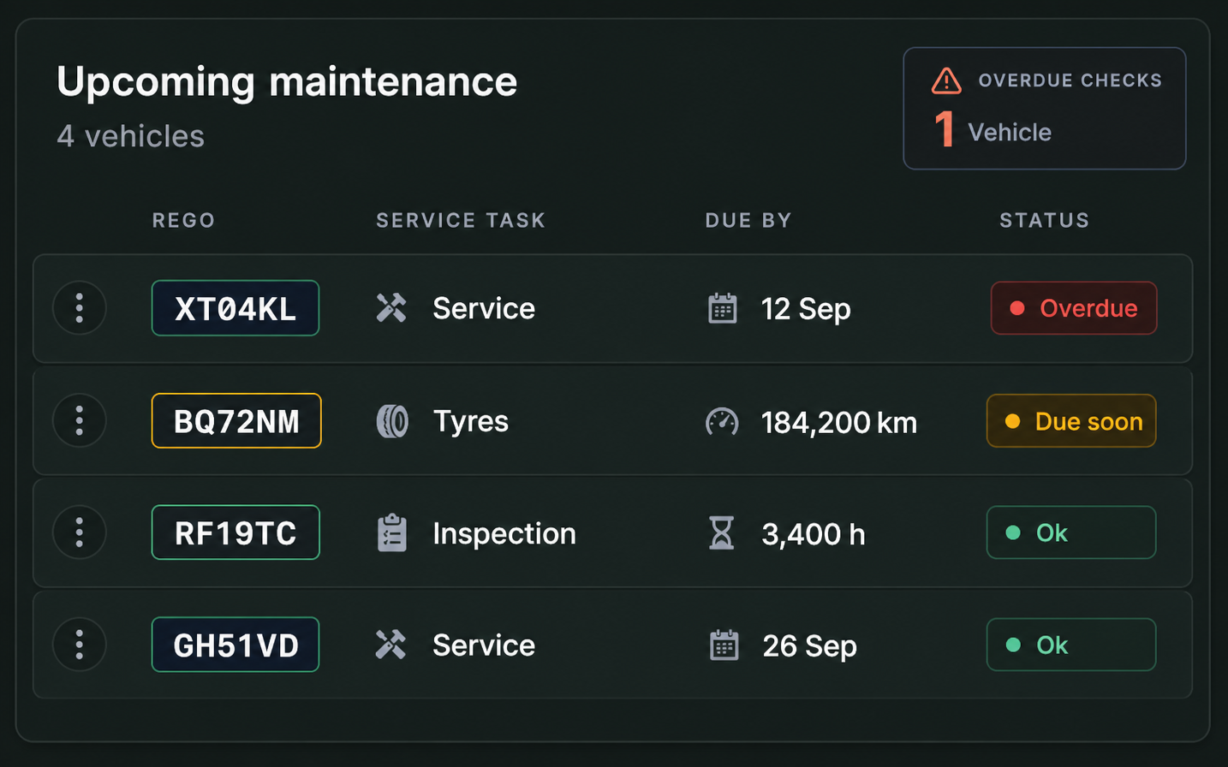This screenshot has width=1228, height=767.
Task: Click the Tyres task text
Action: [x=471, y=421]
